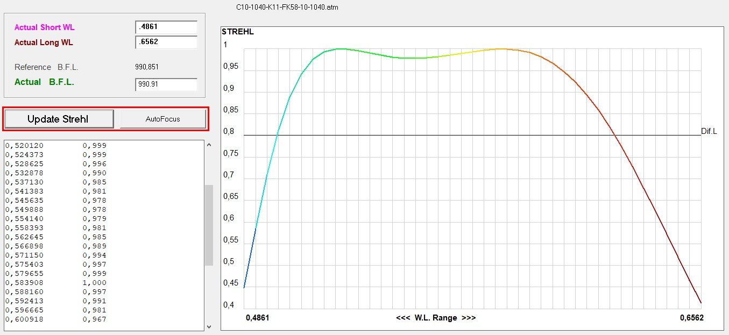Click the 0,95 y-axis label

pyautogui.click(x=230, y=67)
